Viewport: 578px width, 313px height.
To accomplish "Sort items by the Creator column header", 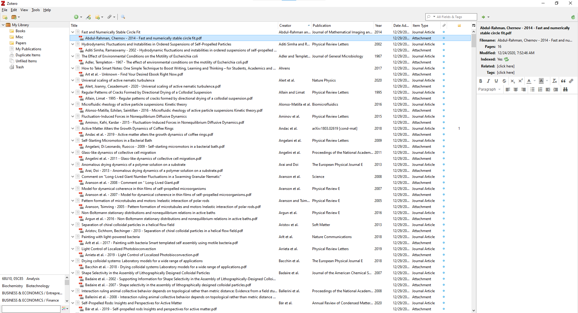I will pos(294,26).
